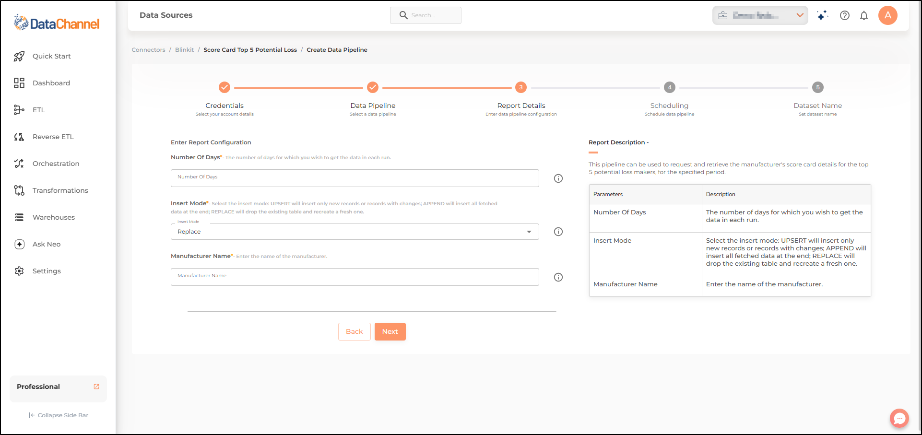Click the Dataset Name step label

pos(818,106)
